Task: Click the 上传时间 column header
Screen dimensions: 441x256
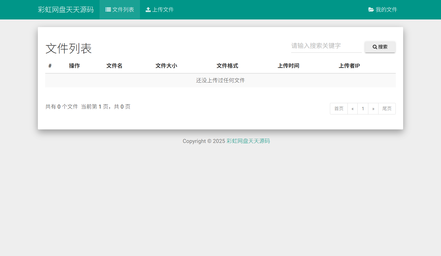Action: [289, 65]
